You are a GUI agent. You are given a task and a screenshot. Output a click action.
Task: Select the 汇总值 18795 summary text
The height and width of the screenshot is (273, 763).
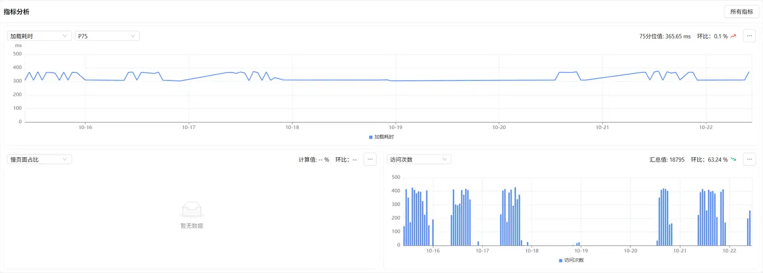click(667, 159)
